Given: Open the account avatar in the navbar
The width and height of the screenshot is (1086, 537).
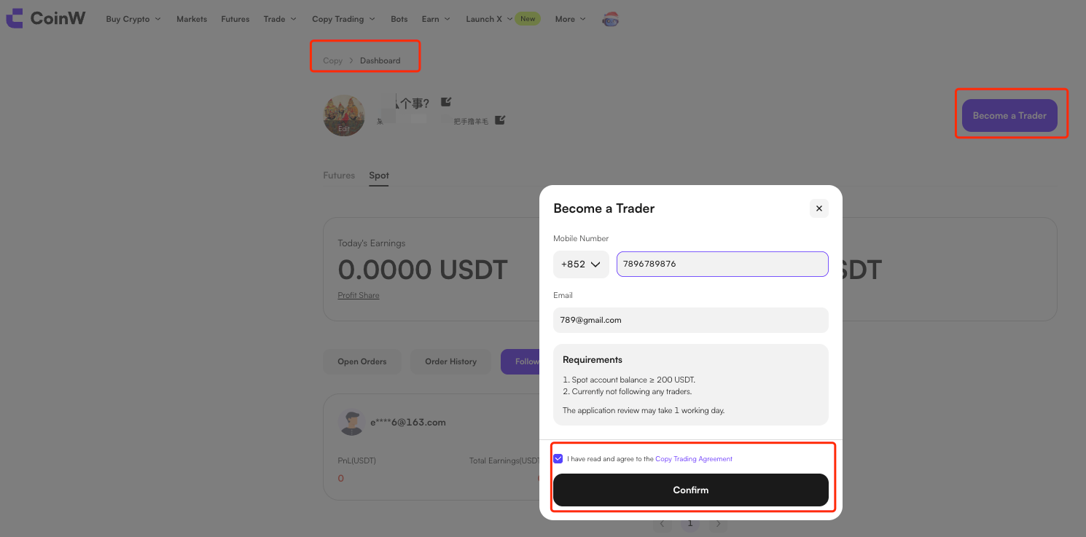Looking at the screenshot, I should [x=610, y=20].
